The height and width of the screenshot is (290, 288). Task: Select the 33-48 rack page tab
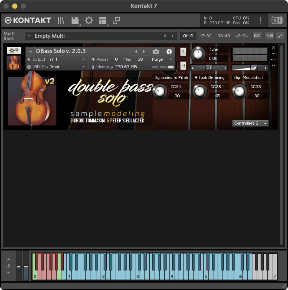pos(224,36)
